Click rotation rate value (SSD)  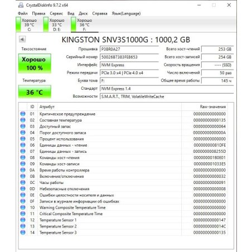pos(217,65)
